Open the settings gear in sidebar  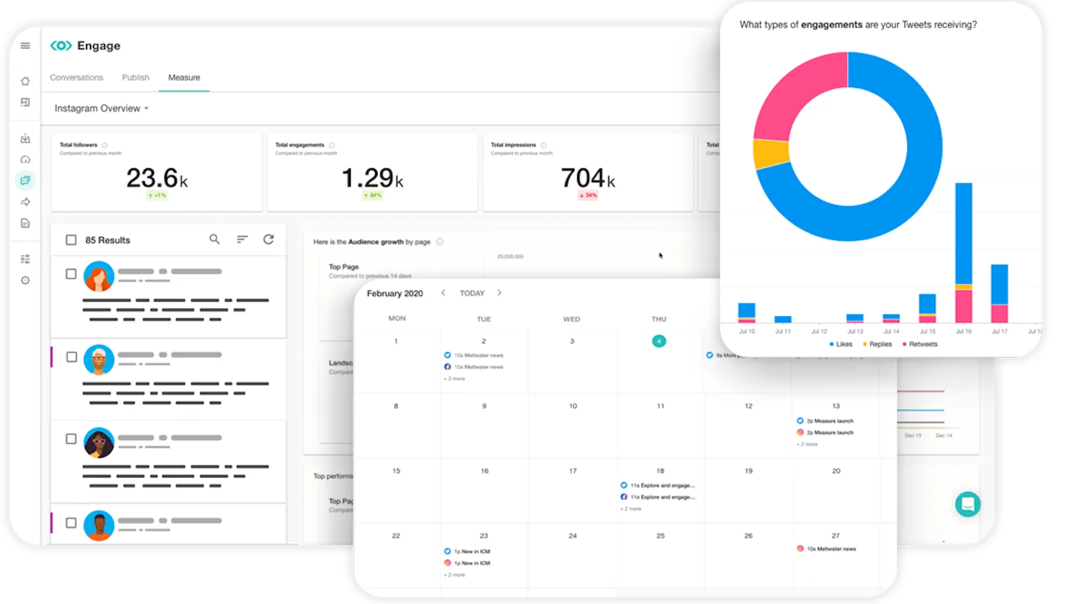[25, 280]
